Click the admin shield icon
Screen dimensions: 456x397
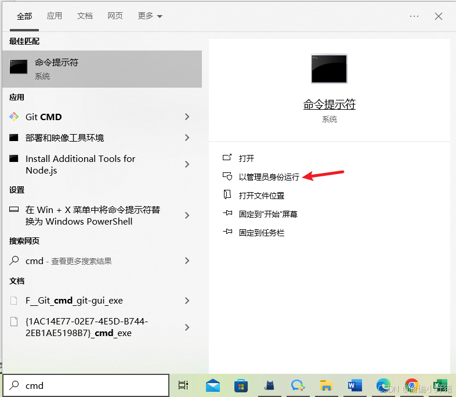pyautogui.click(x=227, y=176)
